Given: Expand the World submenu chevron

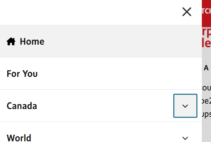Looking at the screenshot, I should pyautogui.click(x=185, y=138).
